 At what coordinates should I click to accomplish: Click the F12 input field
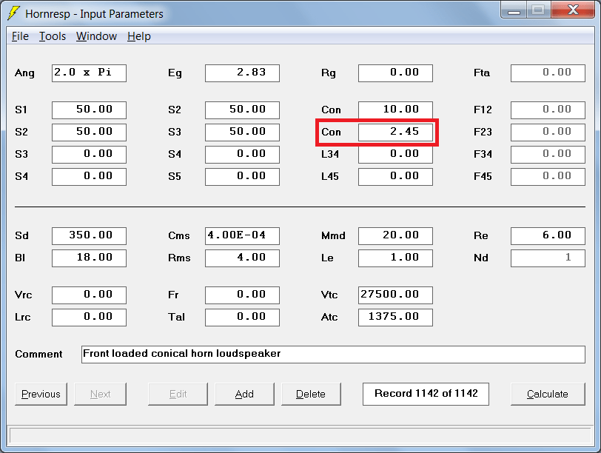pos(548,110)
